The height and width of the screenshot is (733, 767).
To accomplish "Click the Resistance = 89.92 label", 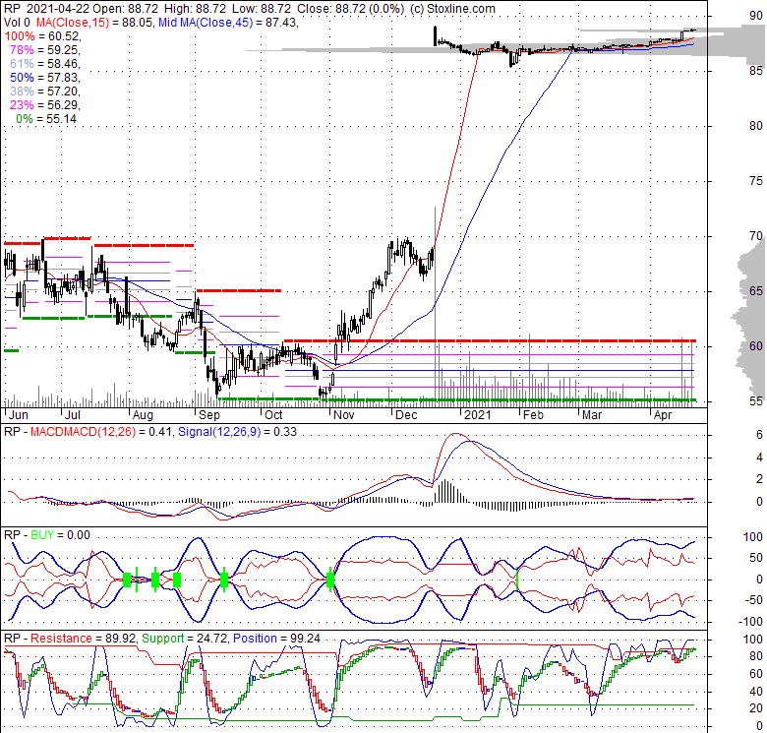I will tap(84, 639).
